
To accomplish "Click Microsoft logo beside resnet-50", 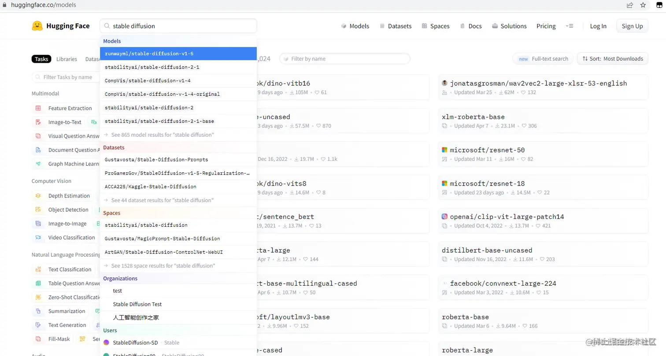I will coord(444,150).
